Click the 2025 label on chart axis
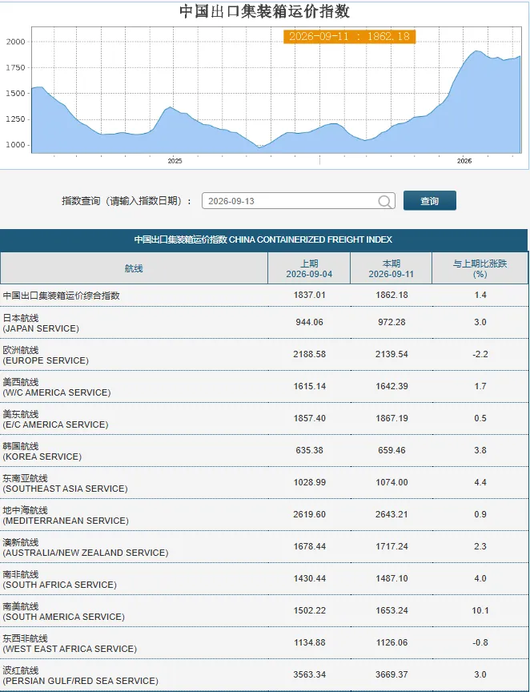Screen dimensions: 530x692 175,161
